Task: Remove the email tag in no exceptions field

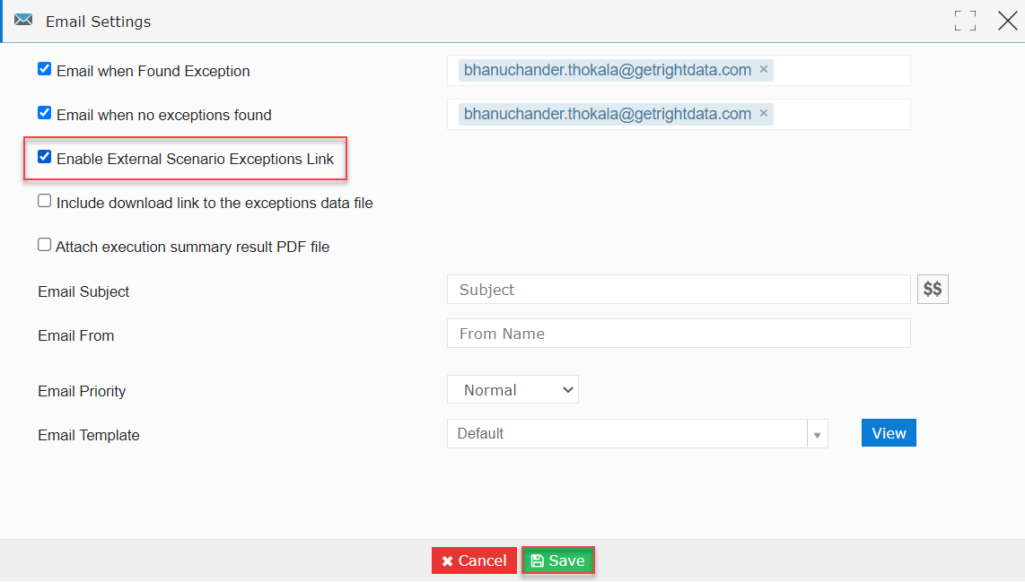Action: tap(763, 114)
